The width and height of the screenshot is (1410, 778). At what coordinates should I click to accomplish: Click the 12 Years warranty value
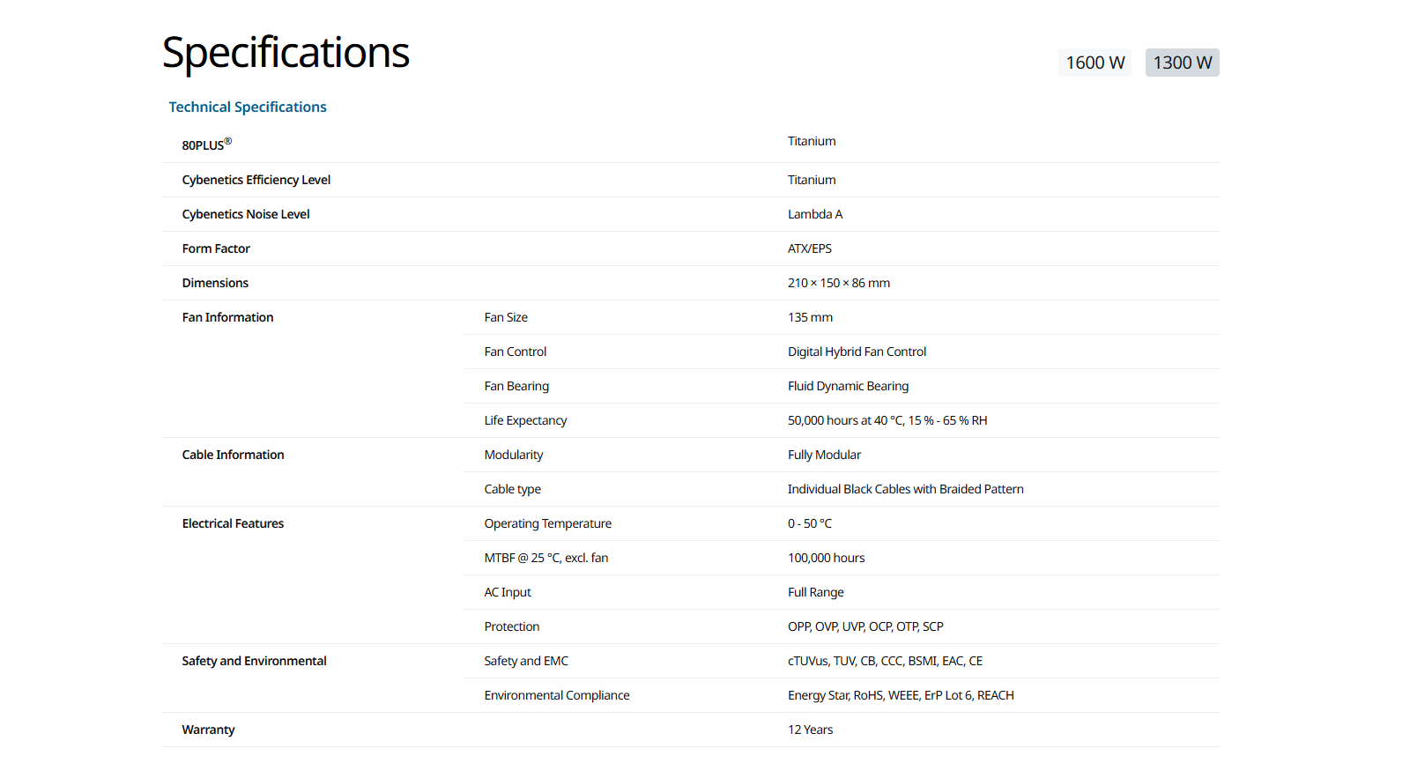[810, 730]
